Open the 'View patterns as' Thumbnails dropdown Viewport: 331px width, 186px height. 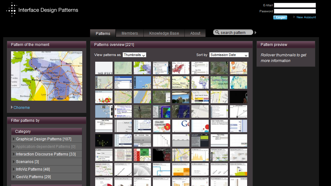coord(134,55)
